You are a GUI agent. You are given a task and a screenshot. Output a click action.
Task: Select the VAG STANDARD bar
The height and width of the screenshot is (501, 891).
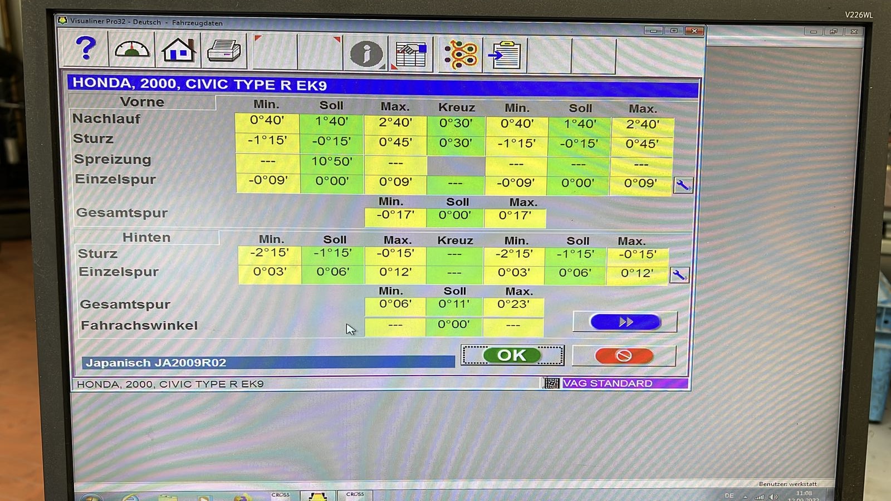625,383
